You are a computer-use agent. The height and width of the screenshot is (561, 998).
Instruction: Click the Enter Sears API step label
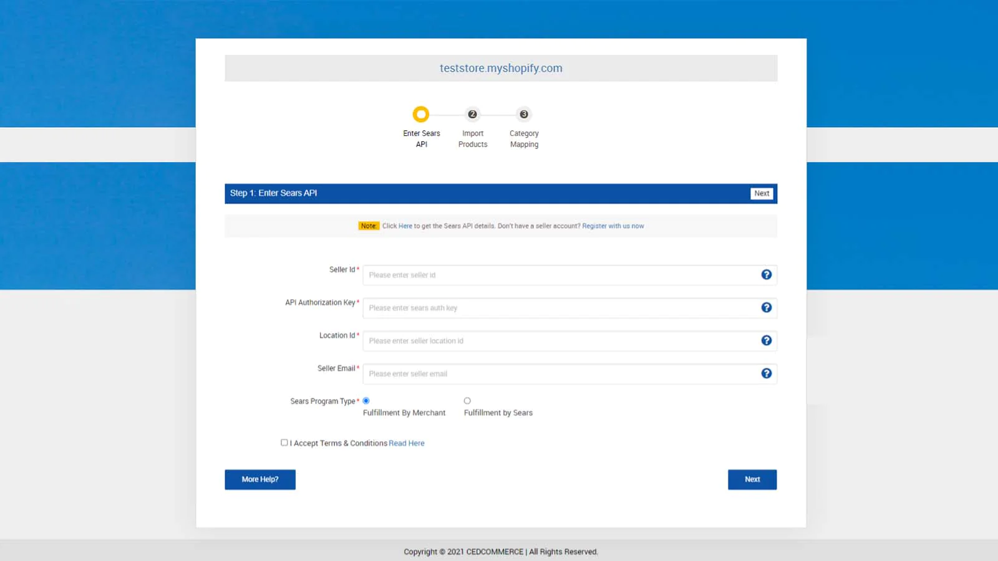(x=422, y=139)
